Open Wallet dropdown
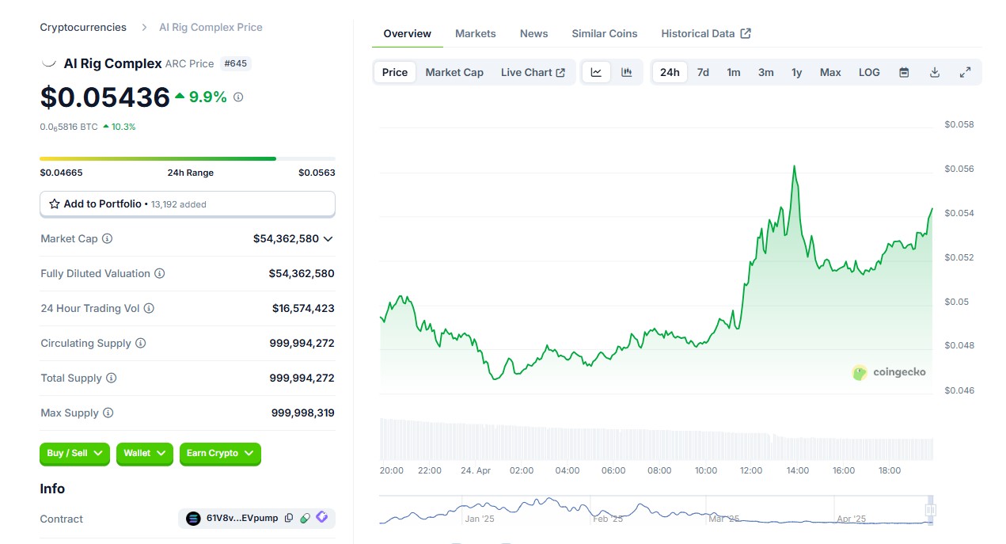Image resolution: width=1006 pixels, height=544 pixels. [145, 453]
